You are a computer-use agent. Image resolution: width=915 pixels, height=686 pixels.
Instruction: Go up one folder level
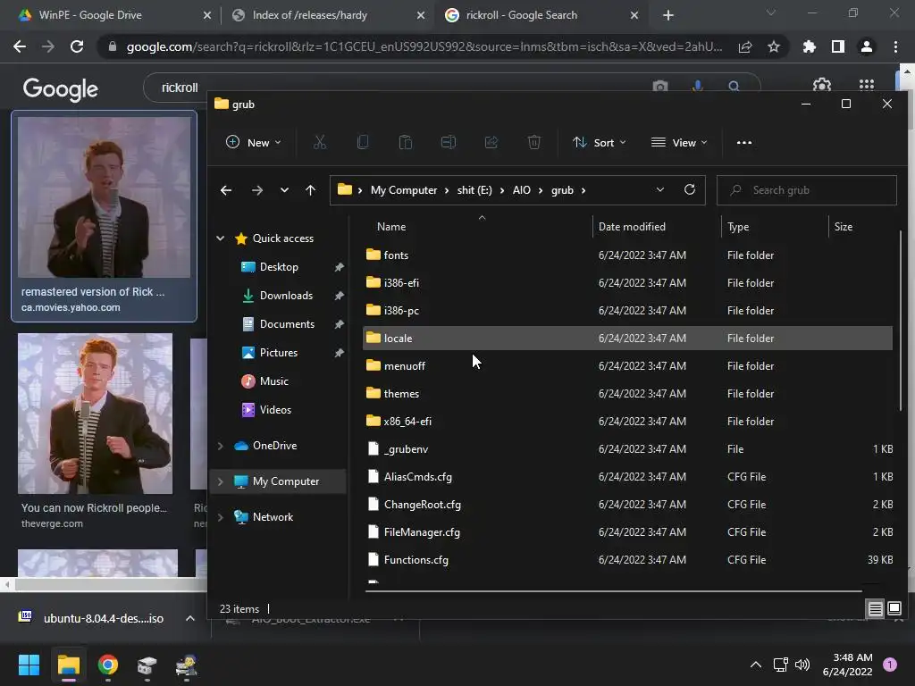(310, 190)
